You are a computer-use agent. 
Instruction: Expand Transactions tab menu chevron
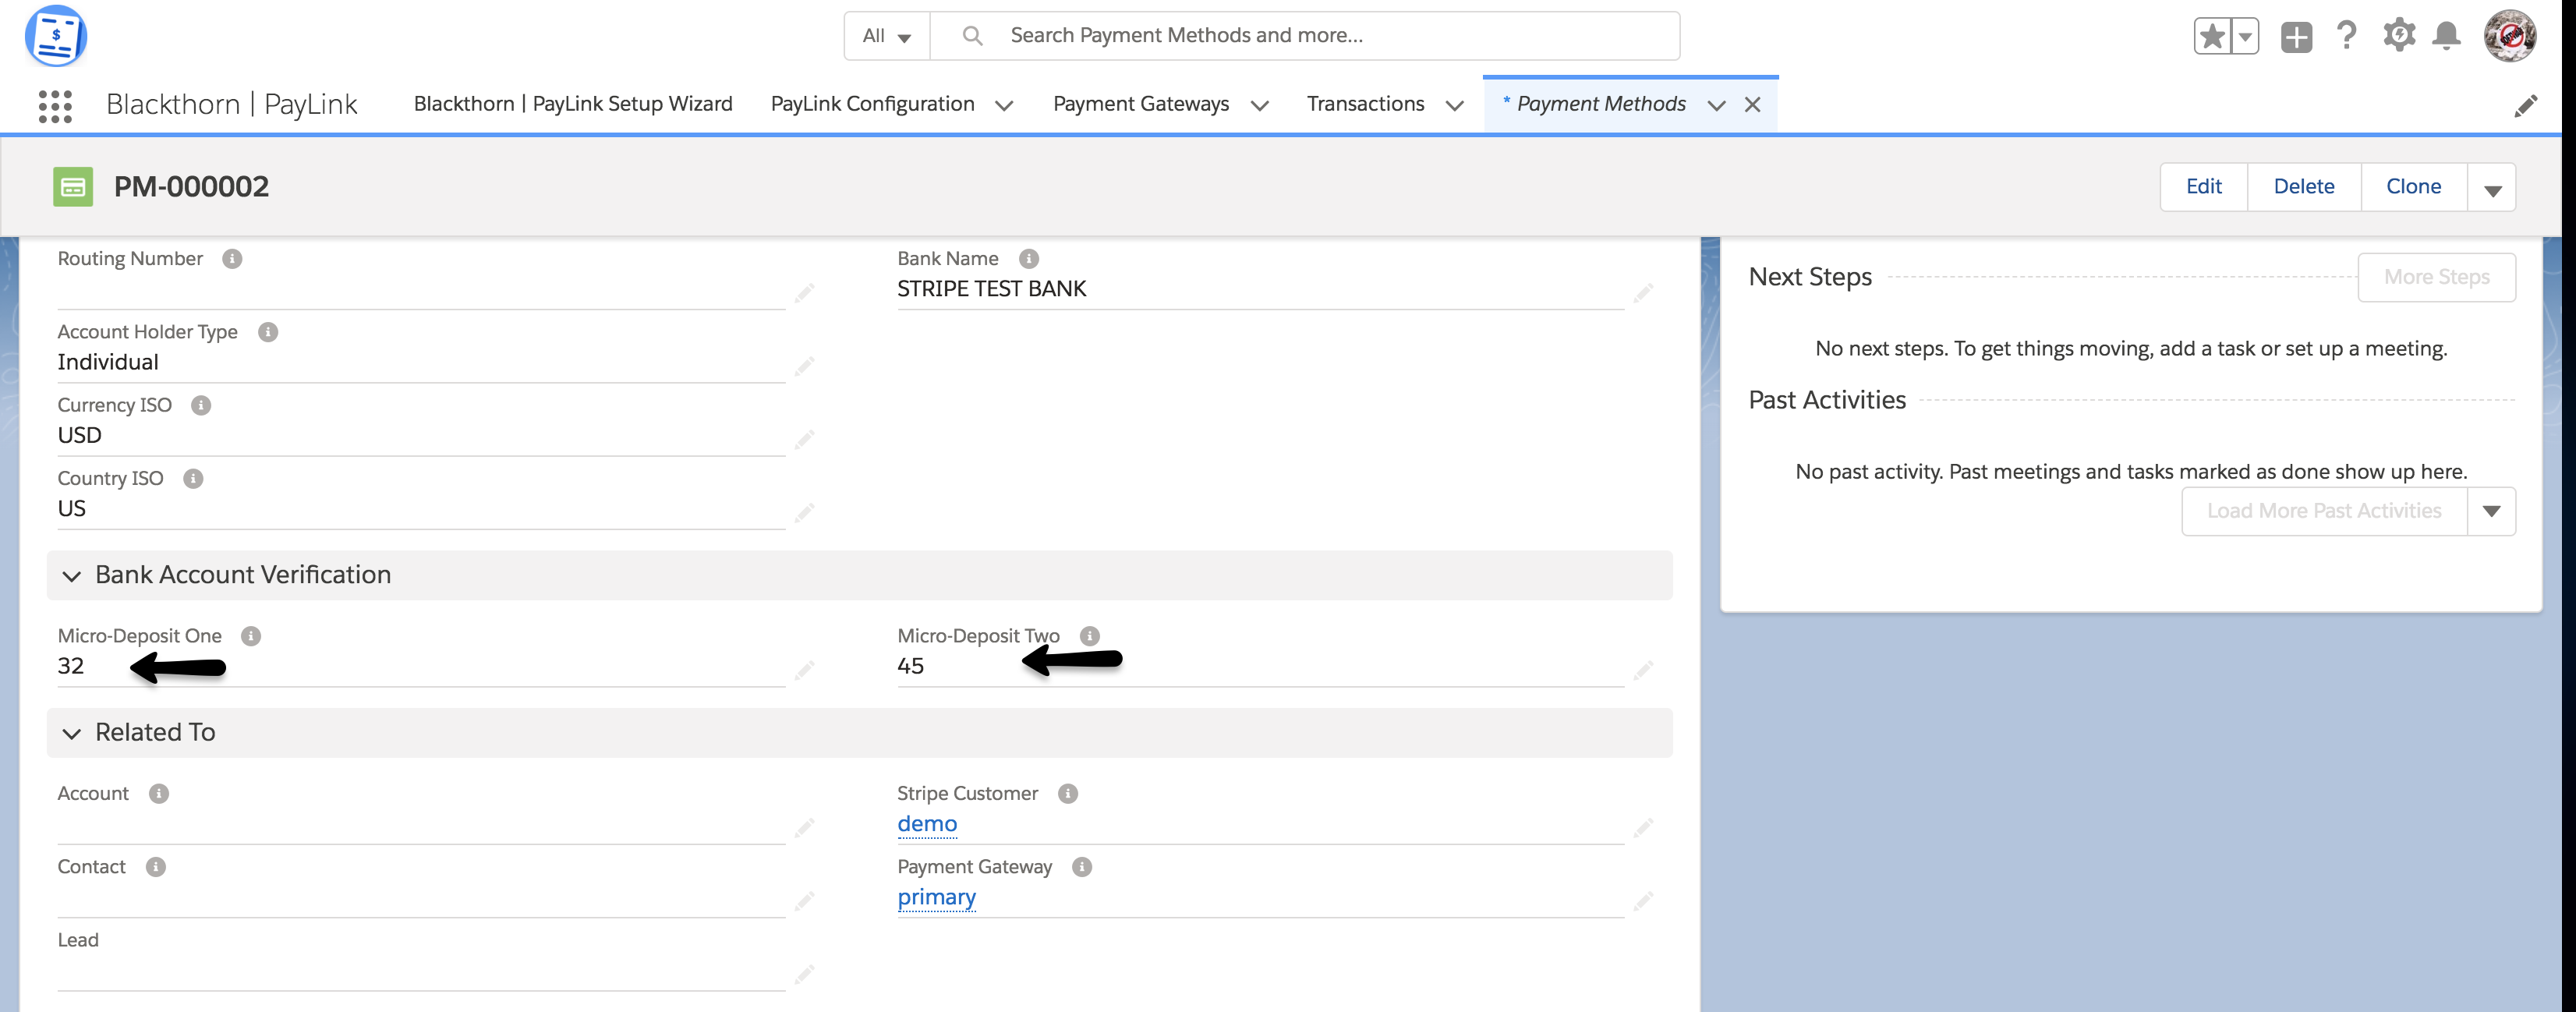tap(1455, 105)
